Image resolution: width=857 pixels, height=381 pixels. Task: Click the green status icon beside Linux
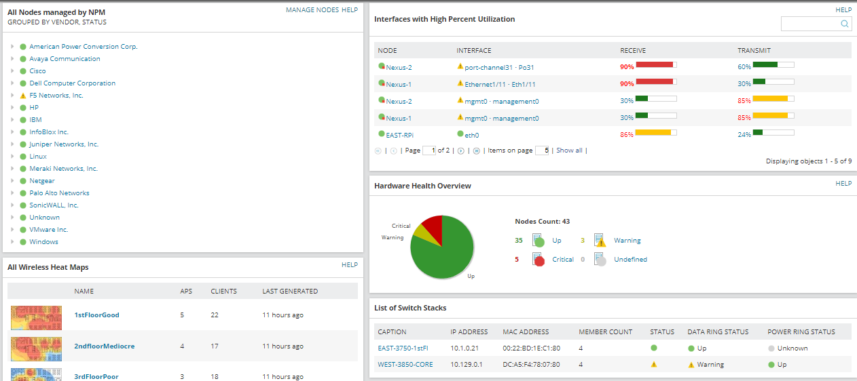[x=23, y=157]
